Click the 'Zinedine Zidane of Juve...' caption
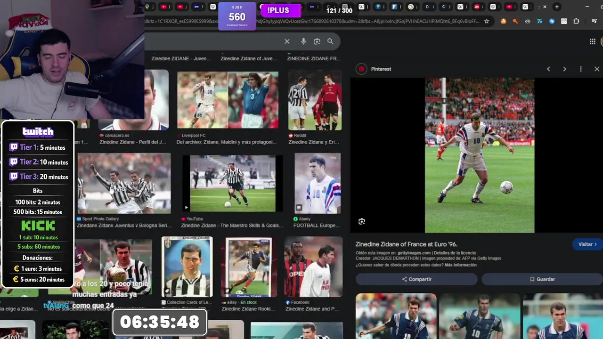 [x=249, y=58]
